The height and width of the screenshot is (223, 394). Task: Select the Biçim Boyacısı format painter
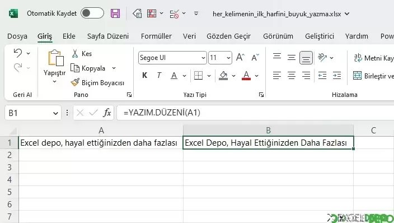click(x=97, y=82)
